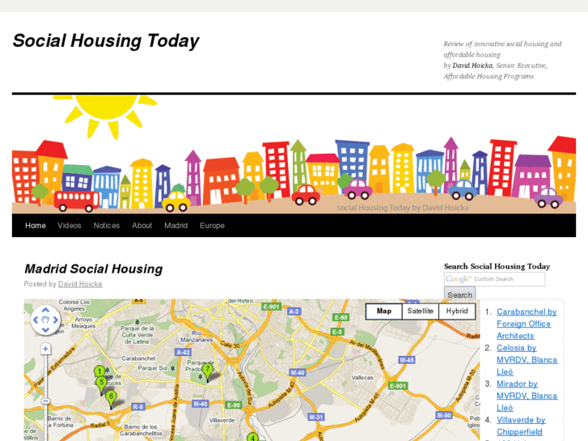
Task: Click the Vallecas label on the map
Action: tap(362, 378)
